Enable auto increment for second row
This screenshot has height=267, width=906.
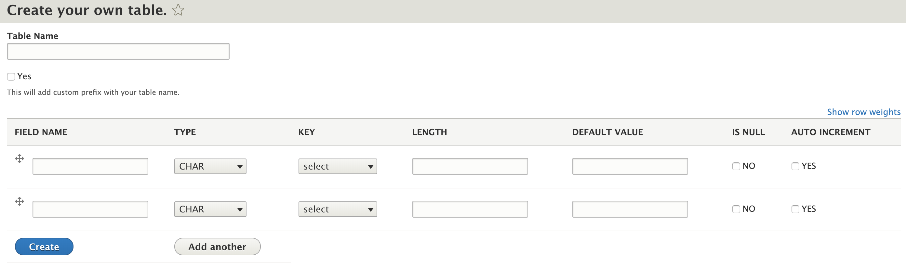(795, 209)
